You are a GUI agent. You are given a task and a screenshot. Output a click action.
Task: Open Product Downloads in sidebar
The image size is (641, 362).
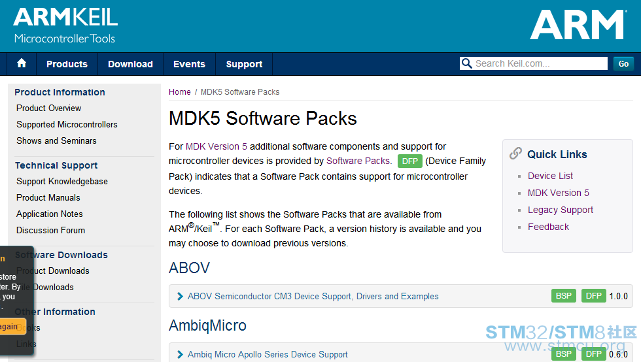pos(53,271)
